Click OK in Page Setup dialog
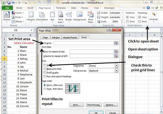 pyautogui.click(x=96, y=113)
